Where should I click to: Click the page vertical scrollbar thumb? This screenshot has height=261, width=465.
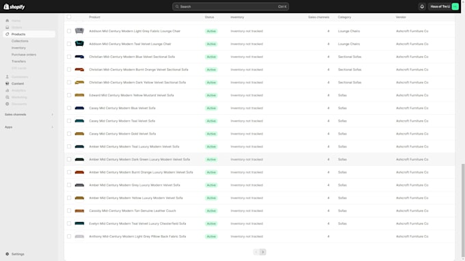pyautogui.click(x=463, y=210)
